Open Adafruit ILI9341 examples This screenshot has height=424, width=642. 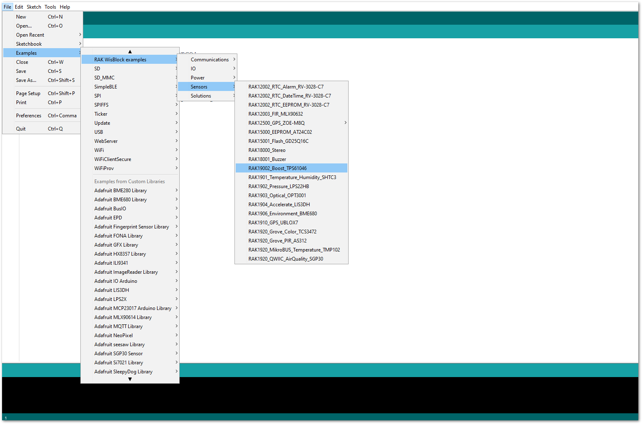[130, 263]
